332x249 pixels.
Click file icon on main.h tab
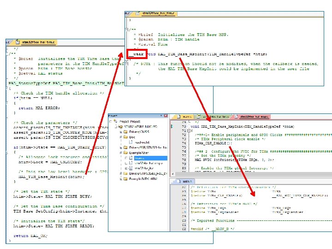(x=179, y=182)
